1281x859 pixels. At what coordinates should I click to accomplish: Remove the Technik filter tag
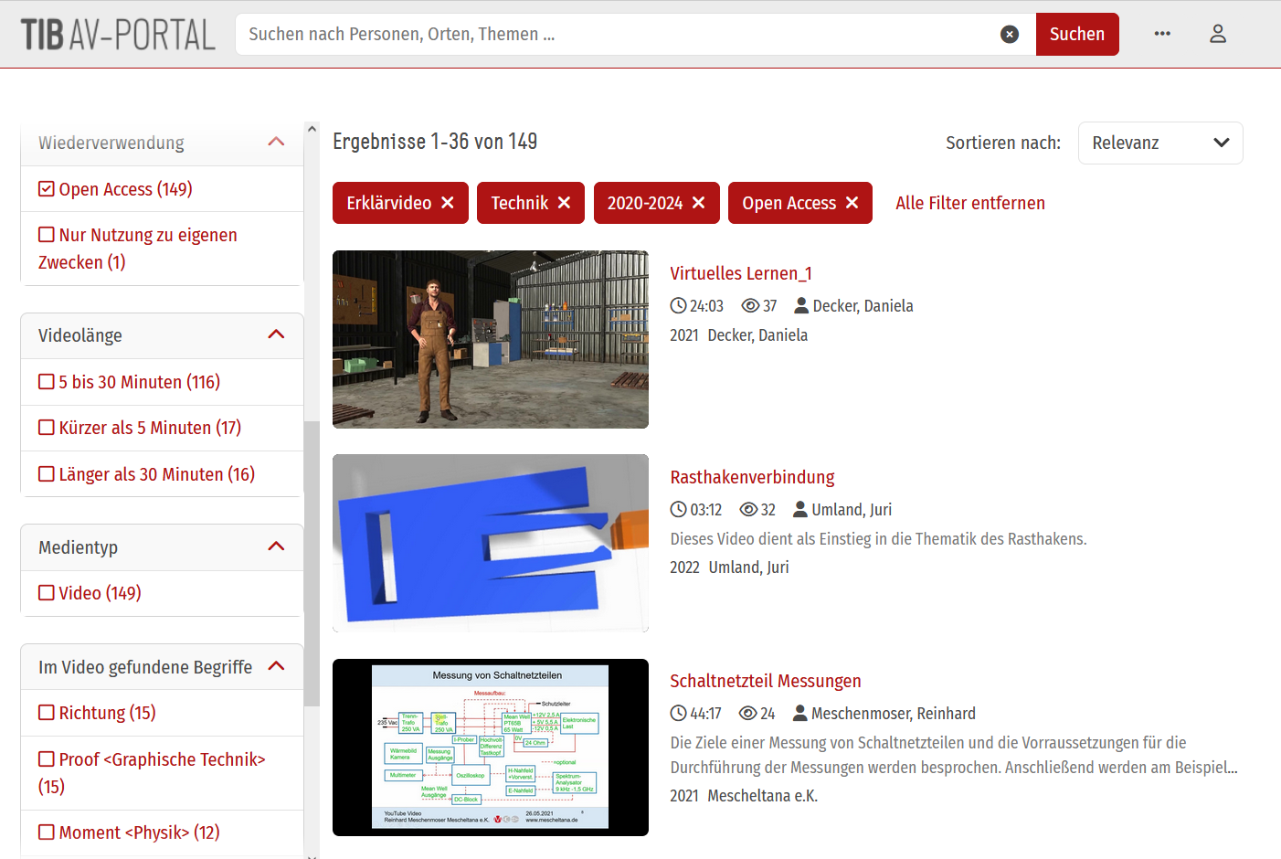click(x=564, y=203)
